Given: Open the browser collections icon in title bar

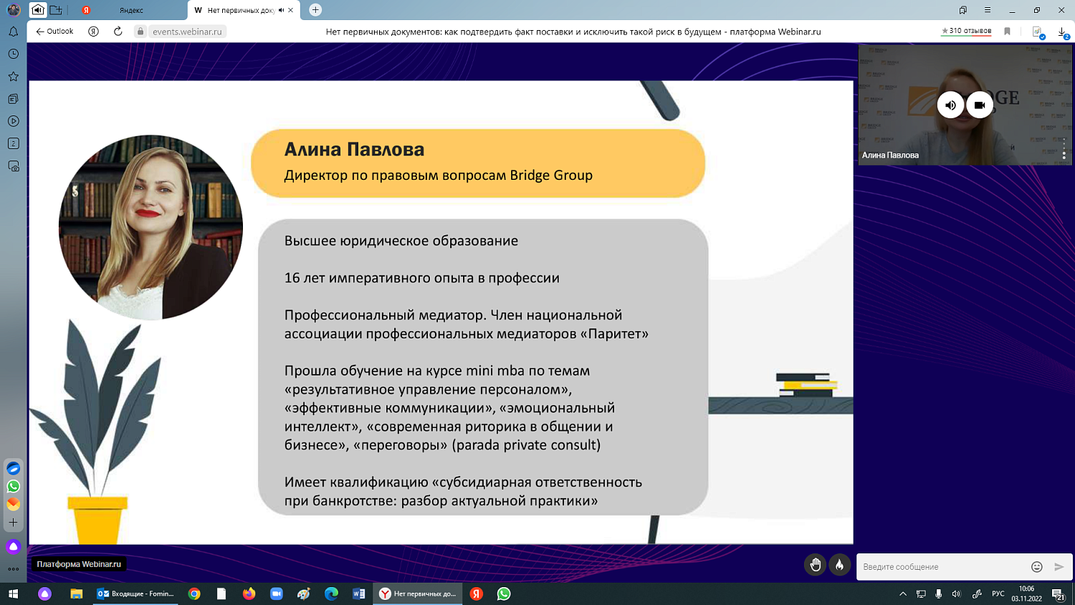Looking at the screenshot, I should coord(962,10).
